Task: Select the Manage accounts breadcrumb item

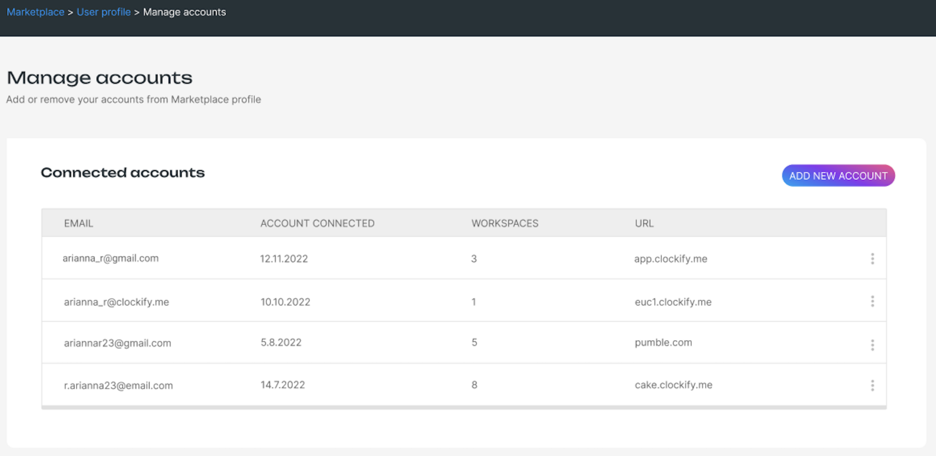Action: (184, 12)
